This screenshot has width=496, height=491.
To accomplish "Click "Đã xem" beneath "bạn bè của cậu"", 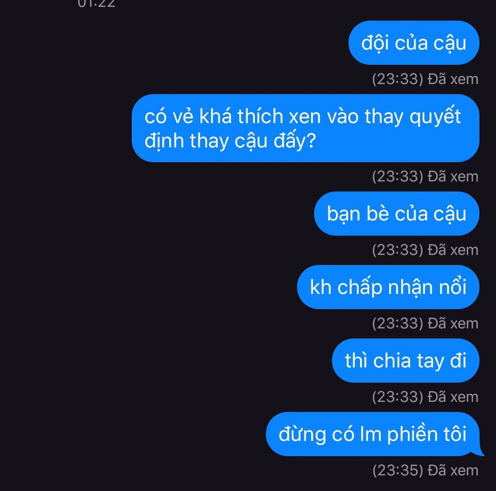I will [x=453, y=250].
